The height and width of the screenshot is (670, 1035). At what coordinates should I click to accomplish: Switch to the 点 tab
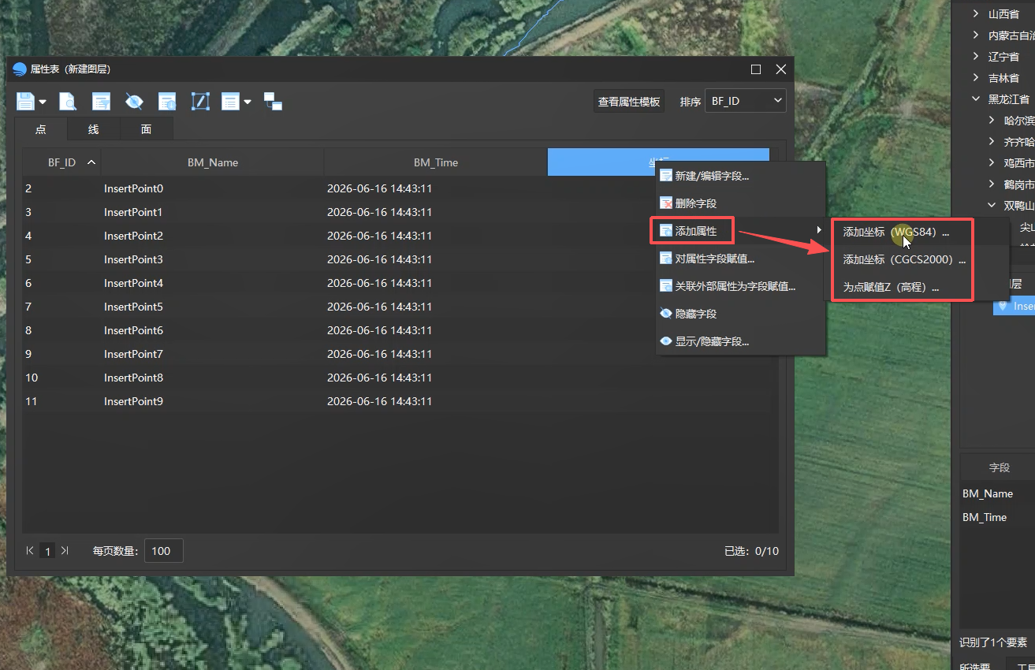pyautogui.click(x=41, y=129)
